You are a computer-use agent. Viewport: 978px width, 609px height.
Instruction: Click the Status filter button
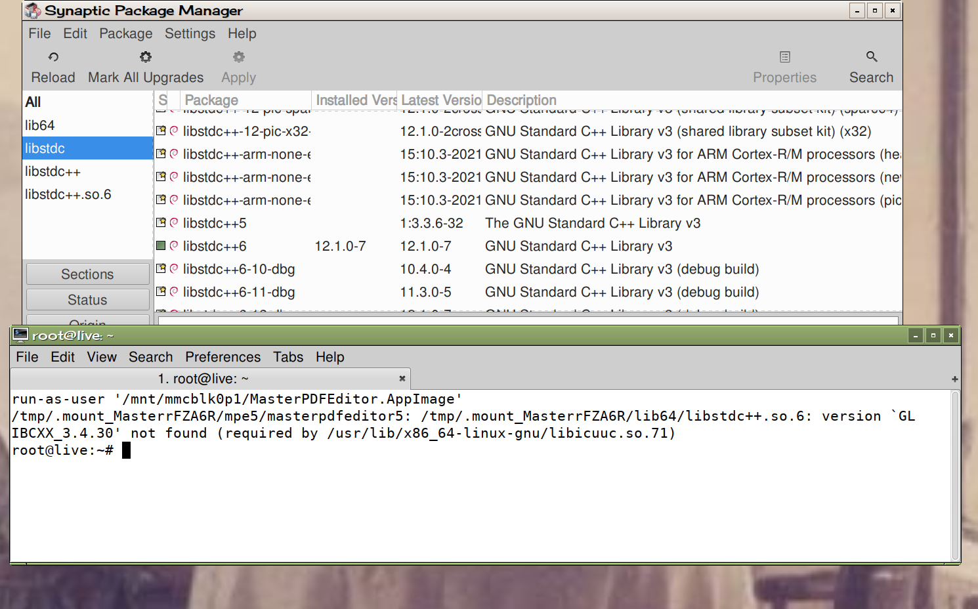[87, 300]
